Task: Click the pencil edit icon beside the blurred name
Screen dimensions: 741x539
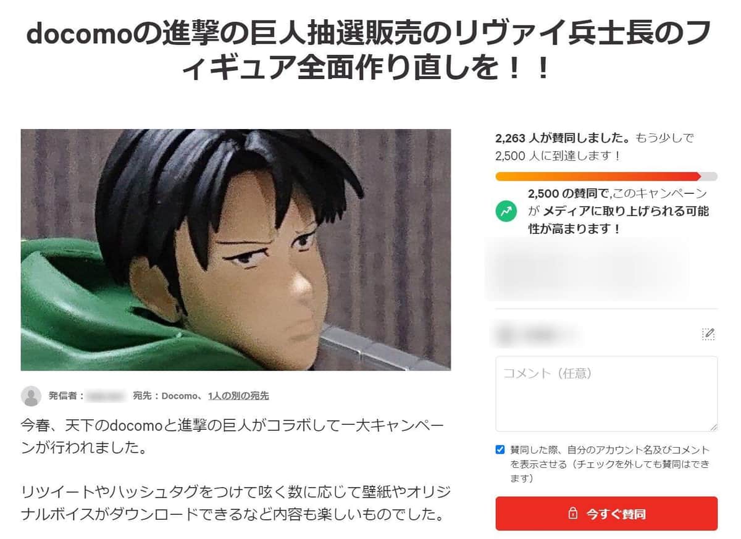Action: click(708, 334)
